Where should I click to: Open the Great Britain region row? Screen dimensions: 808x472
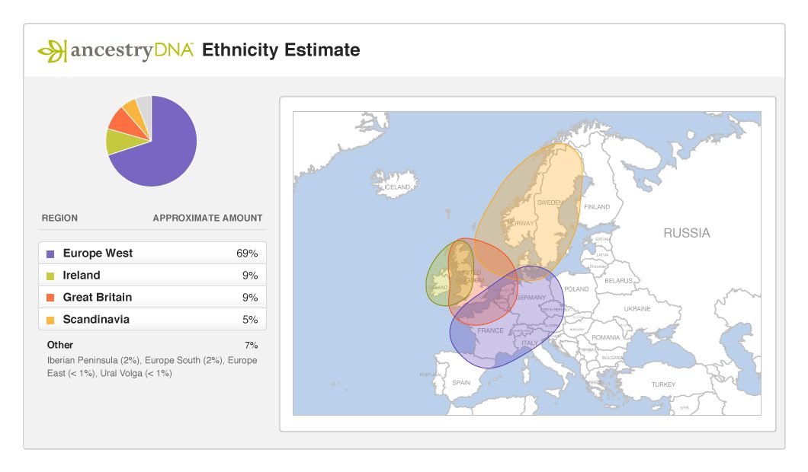tap(152, 298)
